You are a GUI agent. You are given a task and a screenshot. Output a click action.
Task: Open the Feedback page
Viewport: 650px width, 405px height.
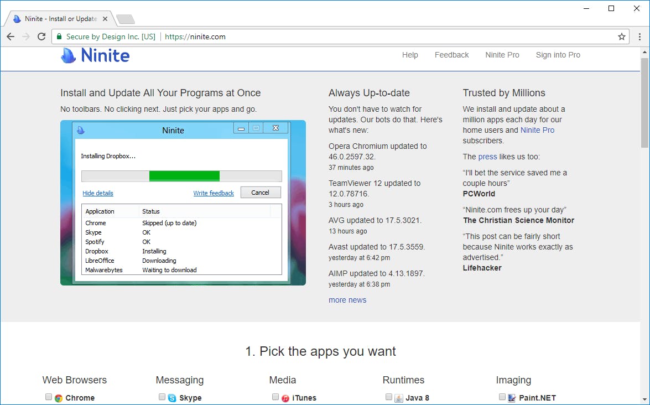(451, 55)
